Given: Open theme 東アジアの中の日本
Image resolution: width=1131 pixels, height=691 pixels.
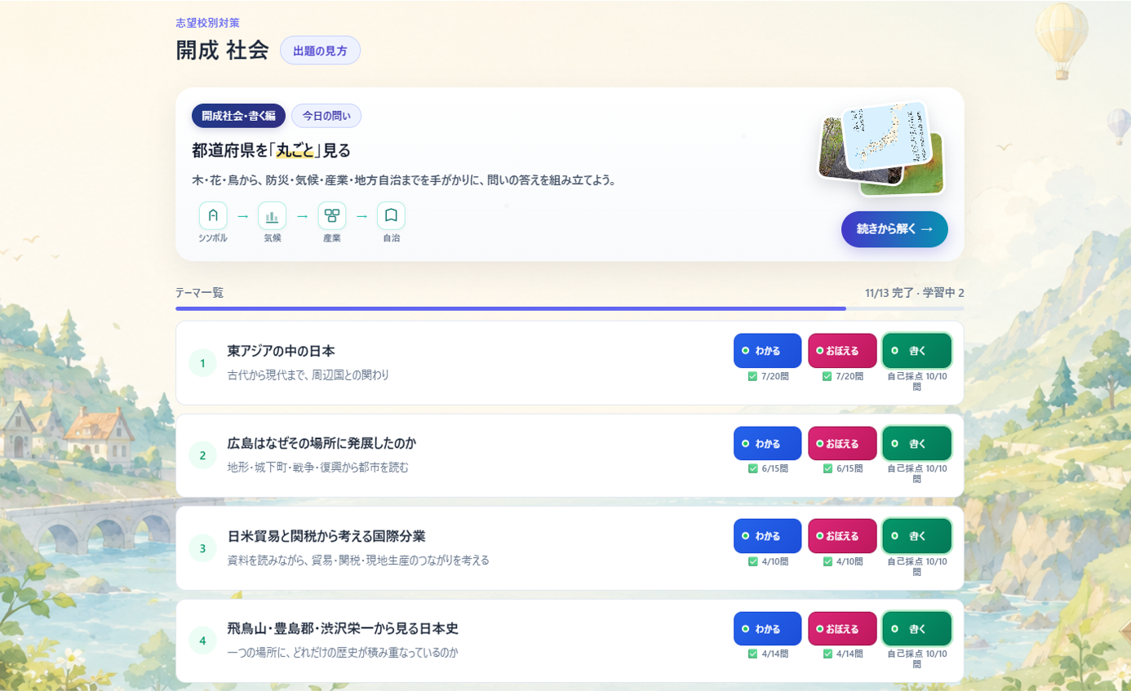Looking at the screenshot, I should (282, 351).
